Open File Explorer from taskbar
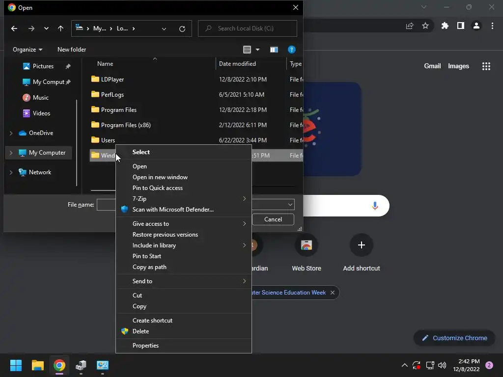The height and width of the screenshot is (377, 503). coord(37,365)
